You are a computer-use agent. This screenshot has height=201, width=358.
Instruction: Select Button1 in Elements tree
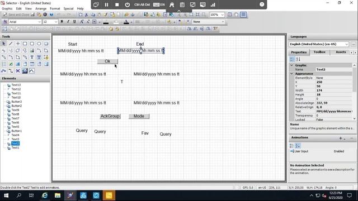tap(17, 131)
